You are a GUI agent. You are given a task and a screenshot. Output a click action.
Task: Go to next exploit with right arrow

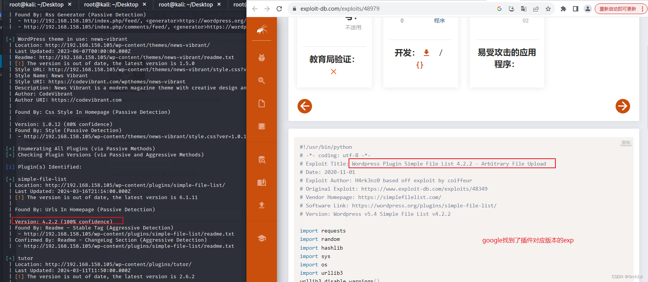[623, 106]
